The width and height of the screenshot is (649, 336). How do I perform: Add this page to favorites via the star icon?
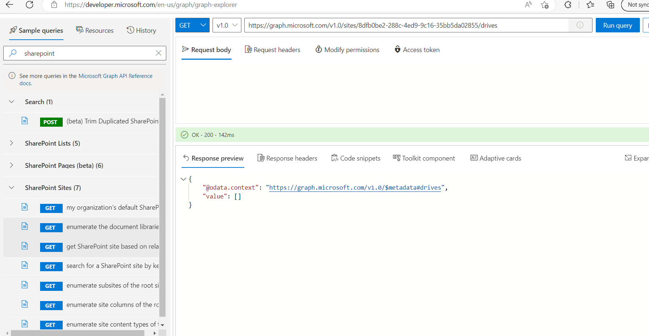545,5
